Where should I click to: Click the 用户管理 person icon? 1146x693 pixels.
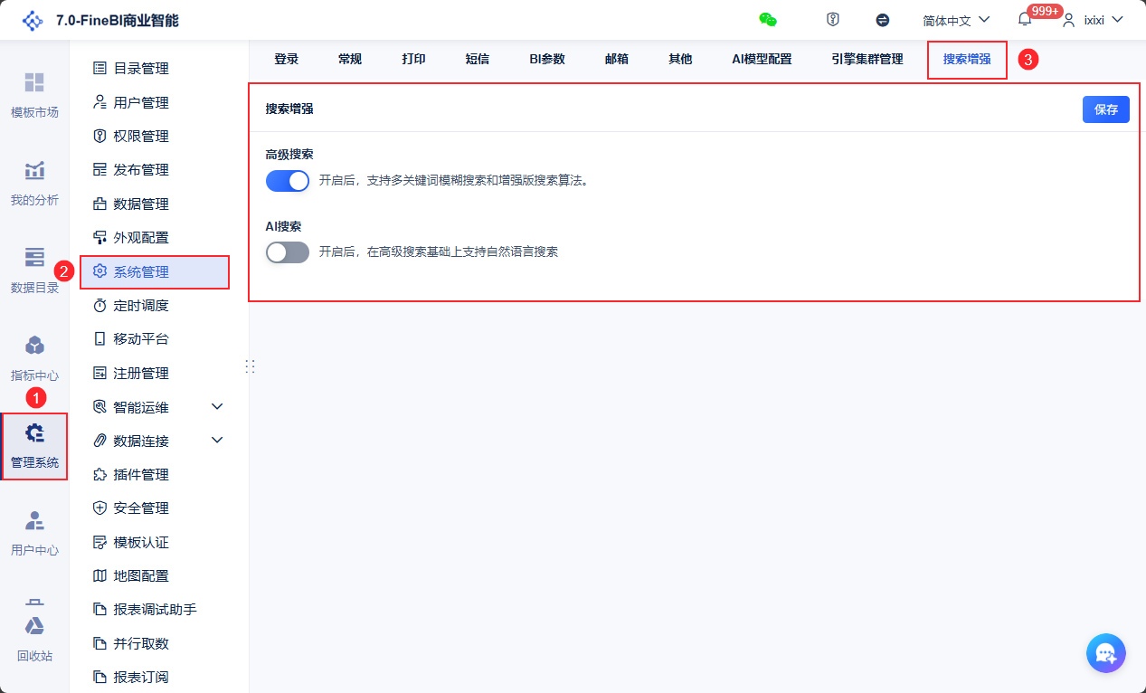100,102
